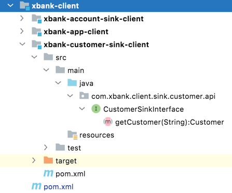
Task: Click the package icon for com.xbank.client.sink.customer.api
Action: tap(84, 96)
